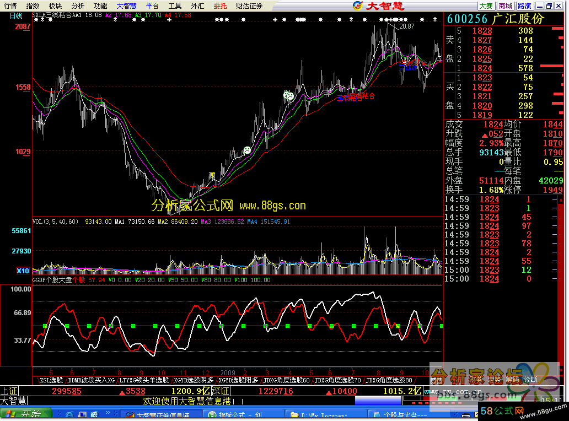
Task: Click the 大智慧 logo icon in title bar
Action: [357, 6]
